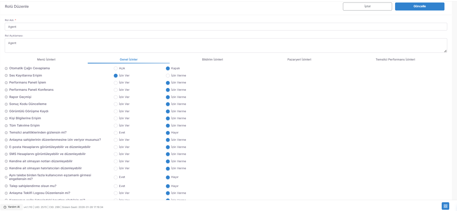Choose Evet for Talep sahiplendirme olsun mu?

(116, 186)
